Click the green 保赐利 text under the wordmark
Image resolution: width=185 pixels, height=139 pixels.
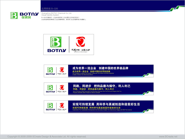pyautogui.click(x=26, y=17)
